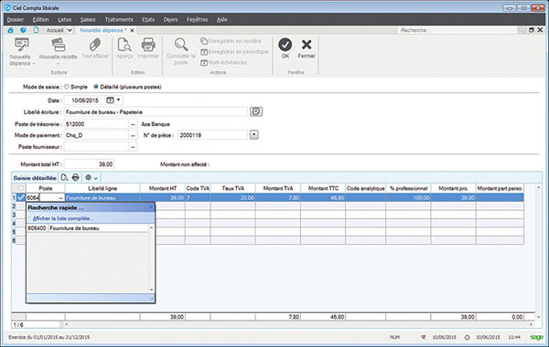Open Poste de trésorerie lookup button
The width and height of the screenshot is (549, 347).
click(133, 124)
